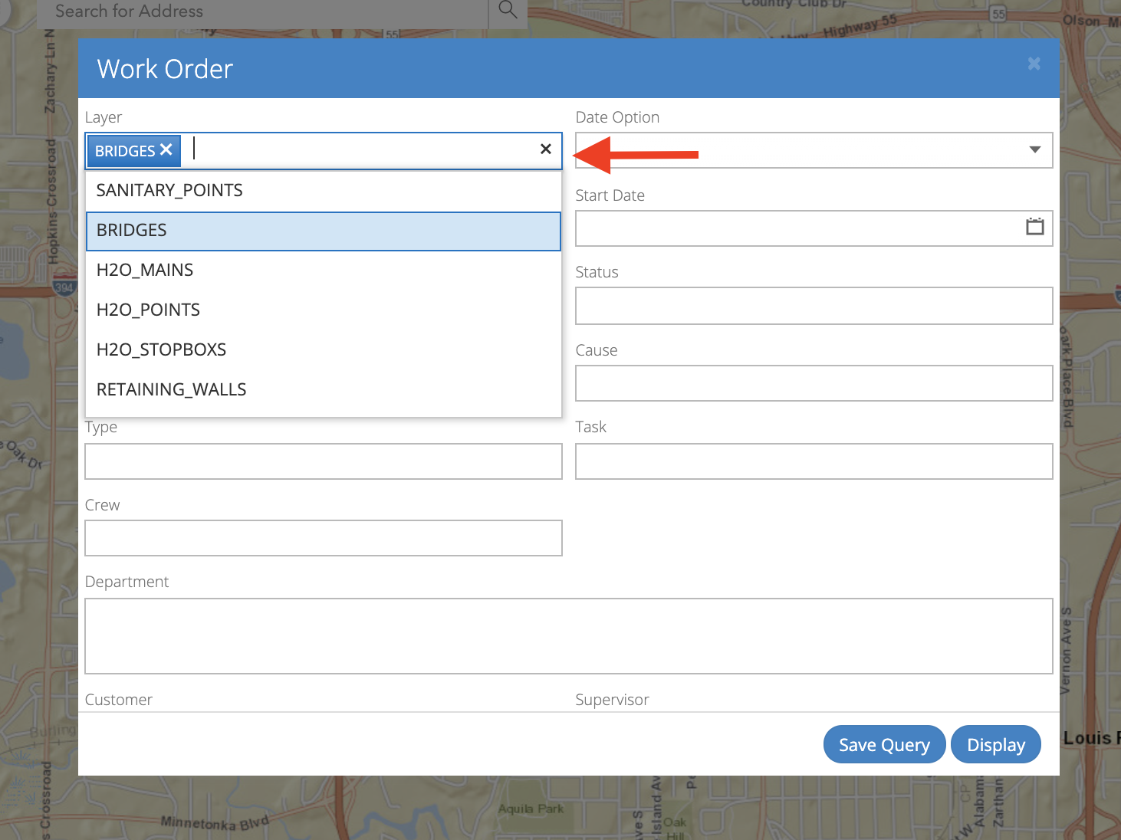The image size is (1121, 840).
Task: Open the Date Option combo box
Action: click(x=814, y=150)
